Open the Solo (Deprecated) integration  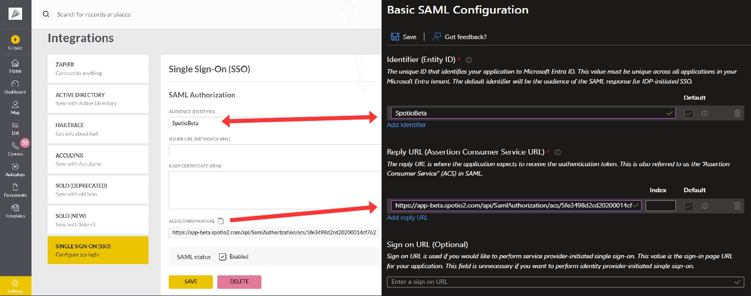click(x=98, y=190)
